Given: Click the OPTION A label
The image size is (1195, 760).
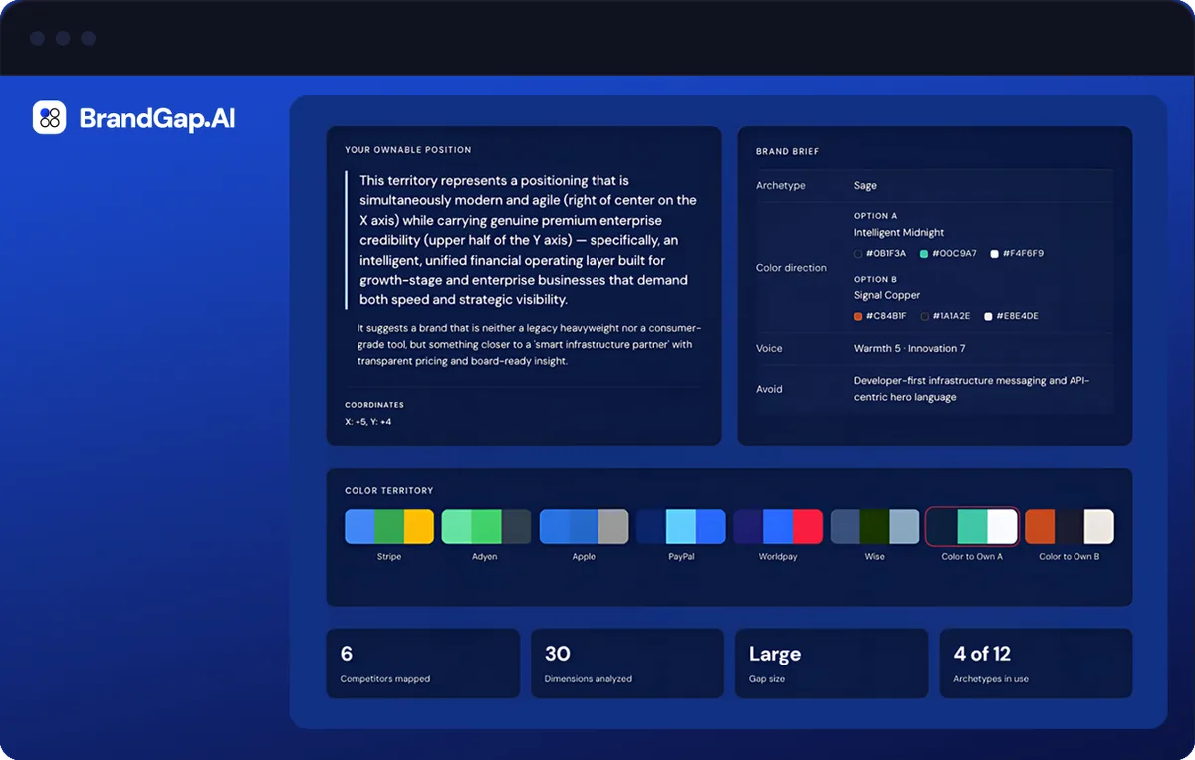Looking at the screenshot, I should (x=876, y=215).
